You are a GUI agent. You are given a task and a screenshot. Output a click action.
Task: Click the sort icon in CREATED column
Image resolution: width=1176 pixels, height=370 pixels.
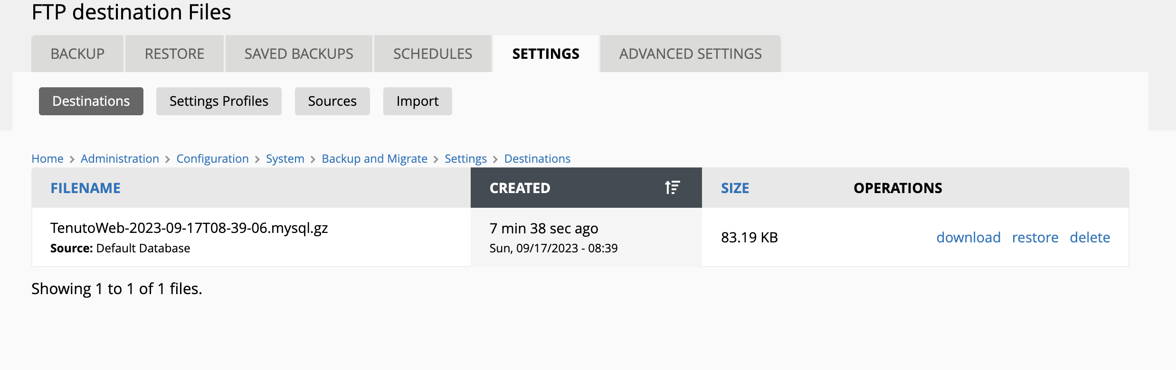click(672, 187)
